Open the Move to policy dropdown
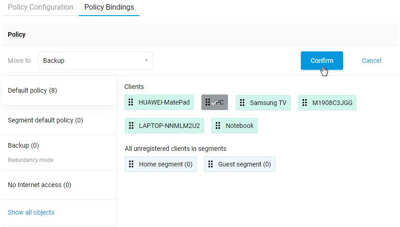 coord(95,61)
